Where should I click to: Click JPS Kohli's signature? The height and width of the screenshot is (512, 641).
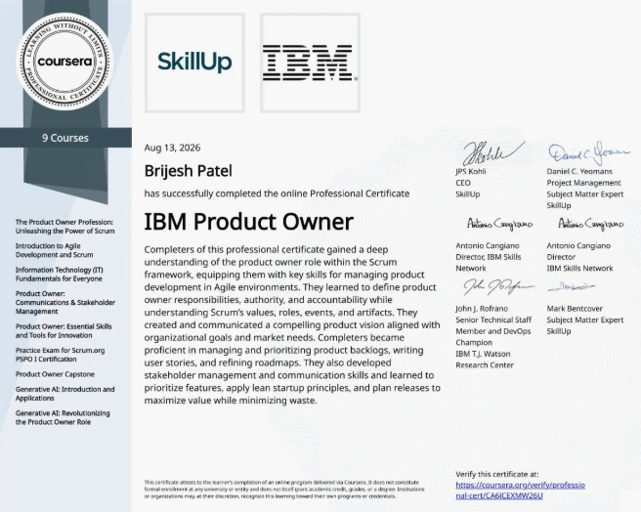point(493,153)
